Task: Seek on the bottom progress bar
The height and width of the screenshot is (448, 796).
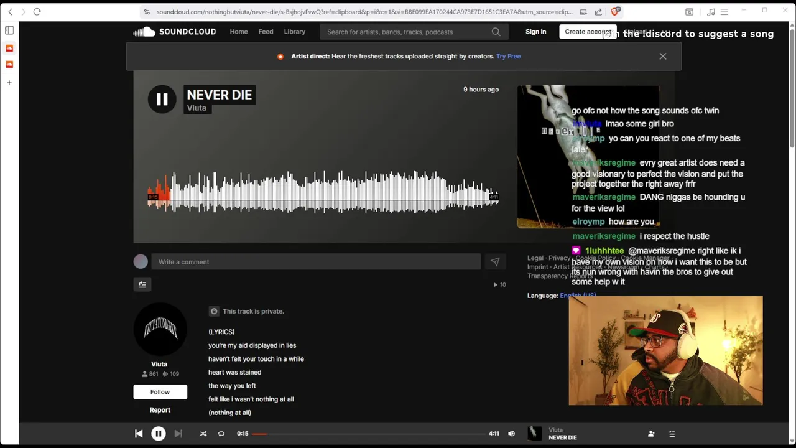Action: [368, 434]
